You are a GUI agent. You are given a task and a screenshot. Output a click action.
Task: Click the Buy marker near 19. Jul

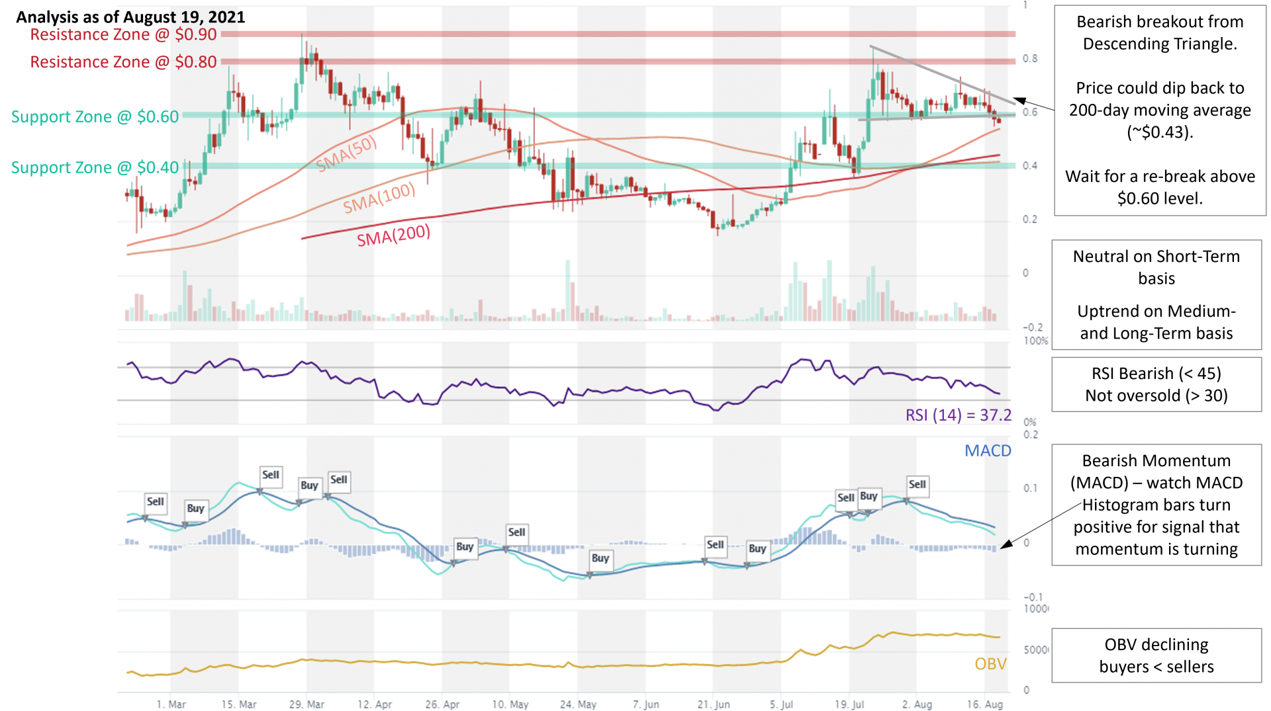(x=869, y=496)
